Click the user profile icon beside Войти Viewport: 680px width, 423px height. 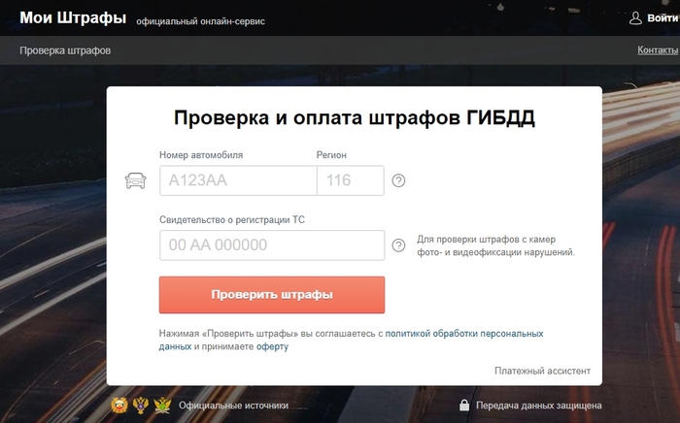tap(635, 18)
